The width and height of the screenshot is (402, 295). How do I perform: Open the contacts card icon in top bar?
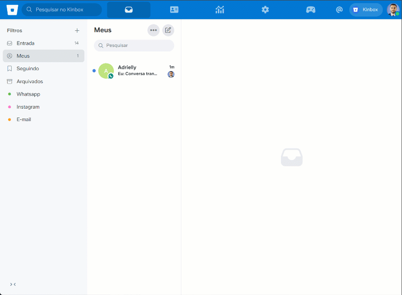coord(174,10)
